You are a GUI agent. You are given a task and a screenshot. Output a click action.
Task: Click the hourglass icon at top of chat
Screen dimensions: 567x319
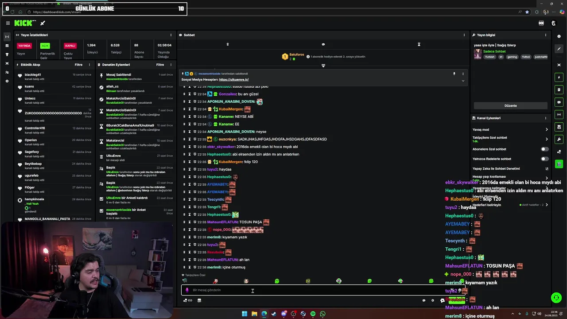point(419,44)
